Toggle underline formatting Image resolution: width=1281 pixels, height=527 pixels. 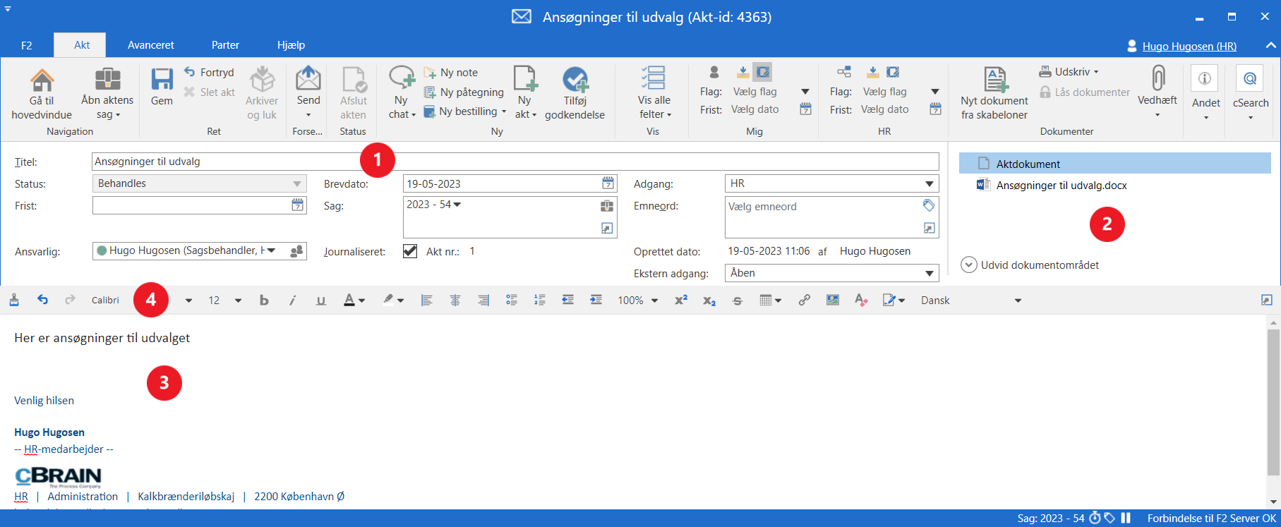tap(321, 301)
